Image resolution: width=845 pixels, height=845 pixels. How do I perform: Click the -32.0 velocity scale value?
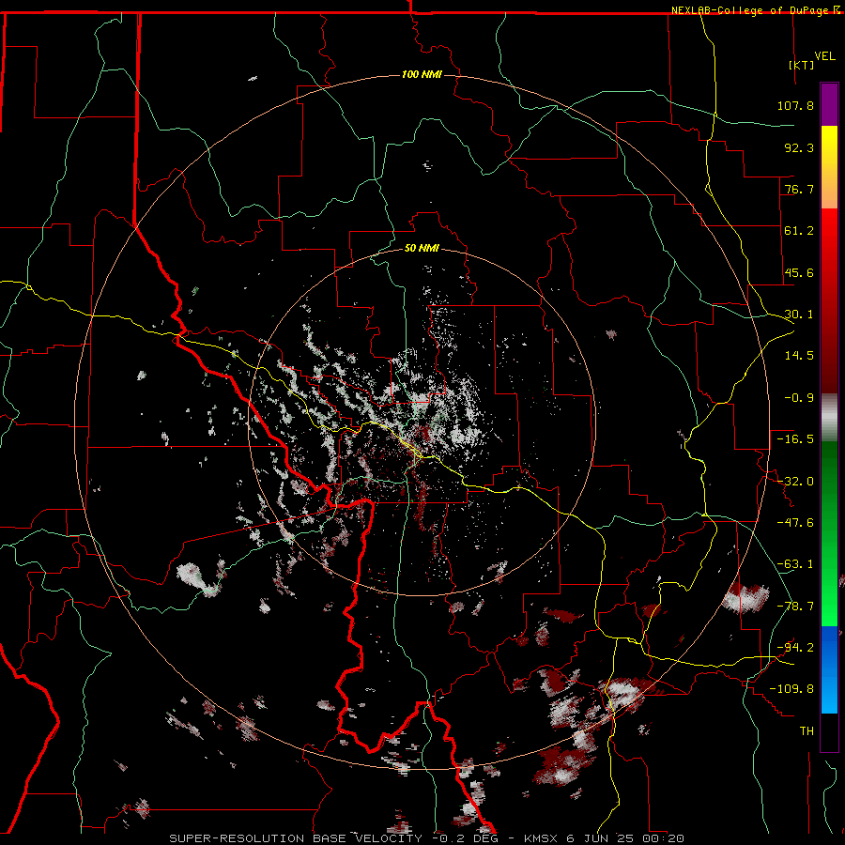click(795, 482)
